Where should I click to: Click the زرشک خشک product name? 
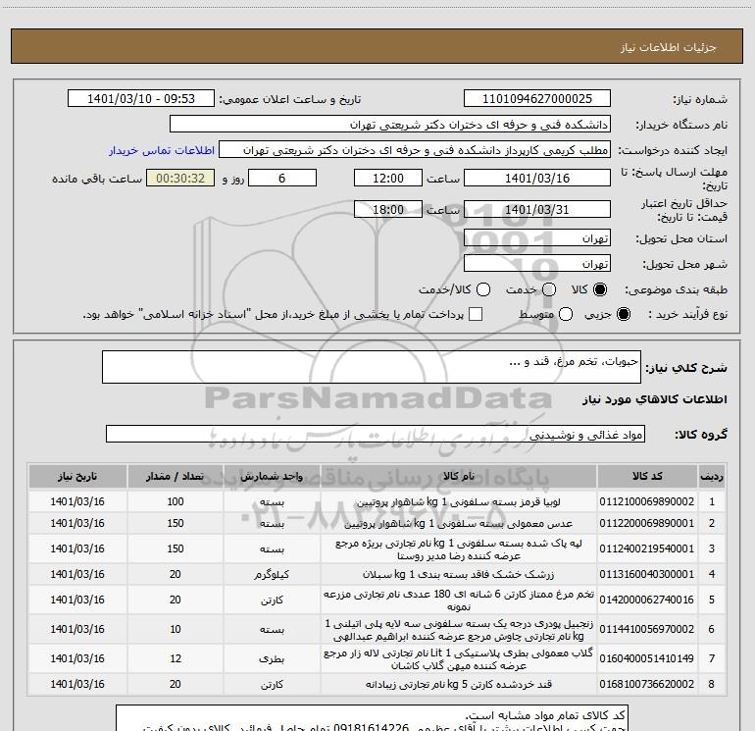click(x=459, y=575)
